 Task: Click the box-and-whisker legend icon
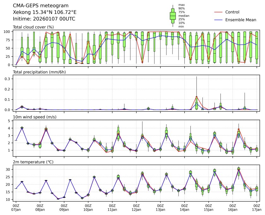point(173,15)
